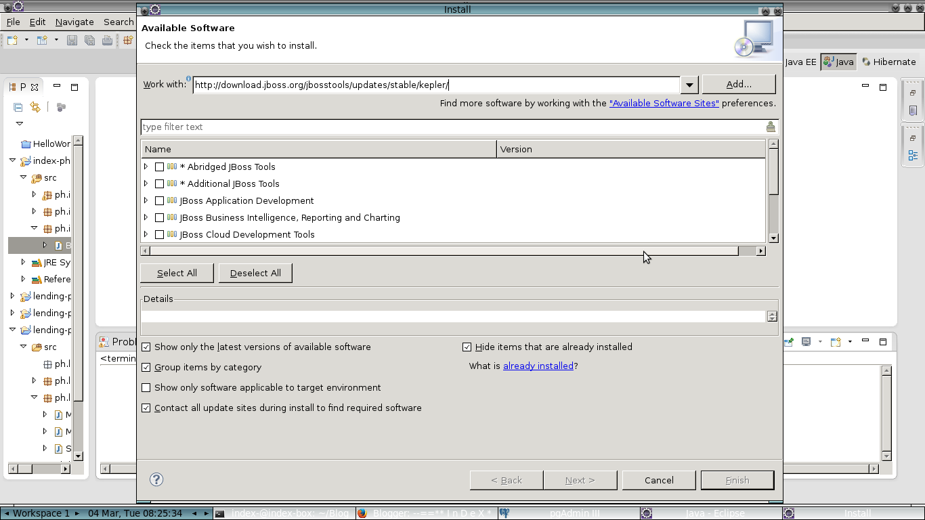Click the filter clear icon in filter field
The width and height of the screenshot is (925, 520).
click(x=771, y=127)
